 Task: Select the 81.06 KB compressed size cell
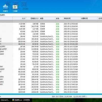35,62
